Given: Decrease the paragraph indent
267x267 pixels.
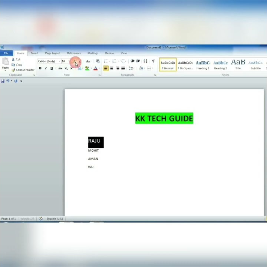Looking at the screenshot, I should [x=132, y=61].
